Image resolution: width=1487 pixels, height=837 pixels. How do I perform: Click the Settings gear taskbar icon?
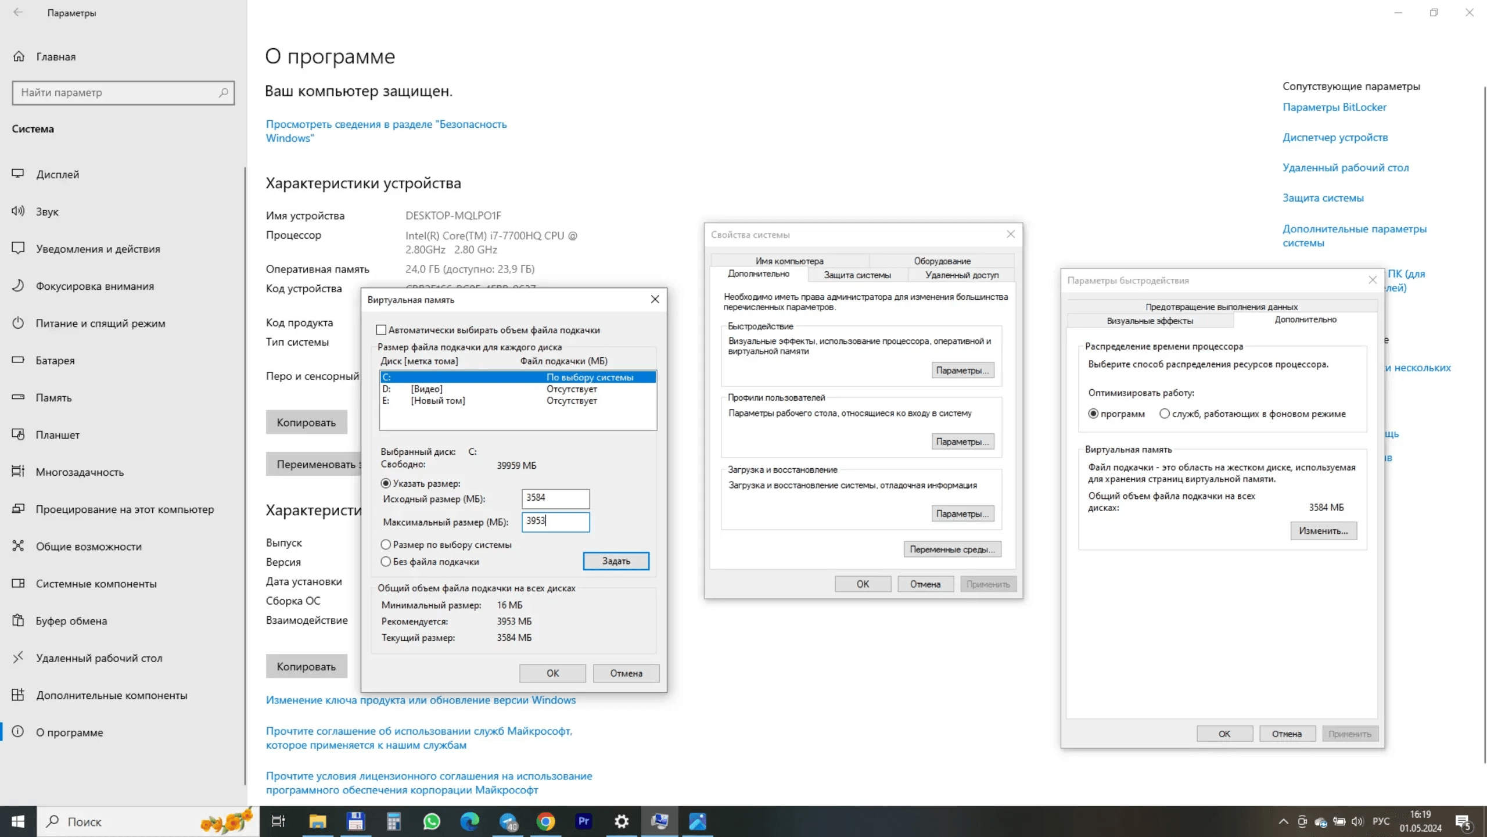pyautogui.click(x=622, y=821)
